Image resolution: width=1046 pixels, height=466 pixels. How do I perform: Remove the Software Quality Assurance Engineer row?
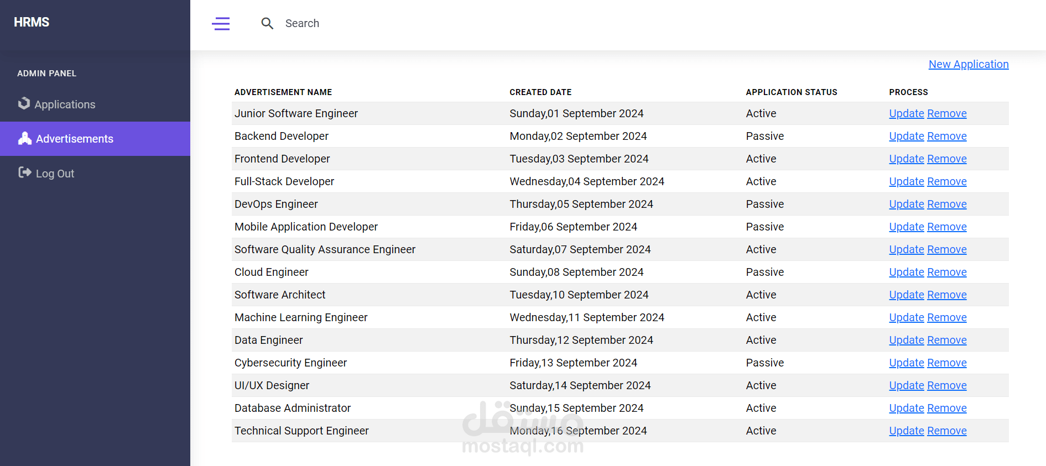coord(947,249)
